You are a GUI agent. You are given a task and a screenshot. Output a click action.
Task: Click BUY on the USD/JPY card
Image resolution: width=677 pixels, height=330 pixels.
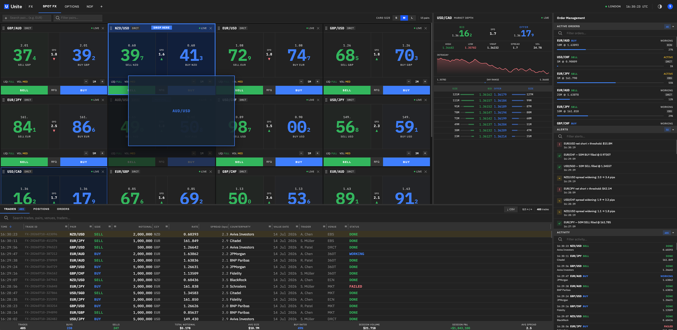pos(406,162)
